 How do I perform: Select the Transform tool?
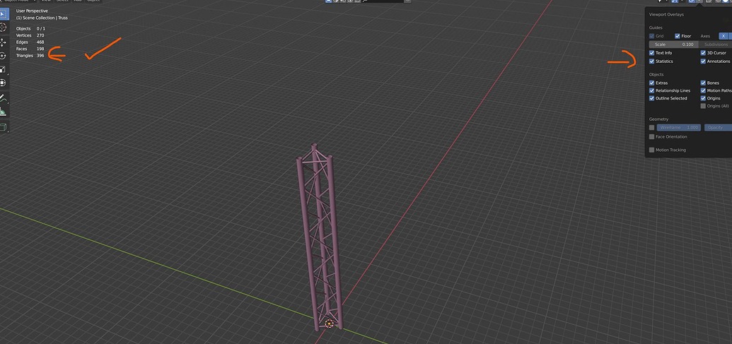[4, 83]
